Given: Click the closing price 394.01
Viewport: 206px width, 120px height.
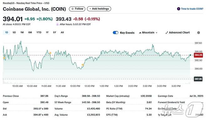Looking at the screenshot, I should point(13,19).
